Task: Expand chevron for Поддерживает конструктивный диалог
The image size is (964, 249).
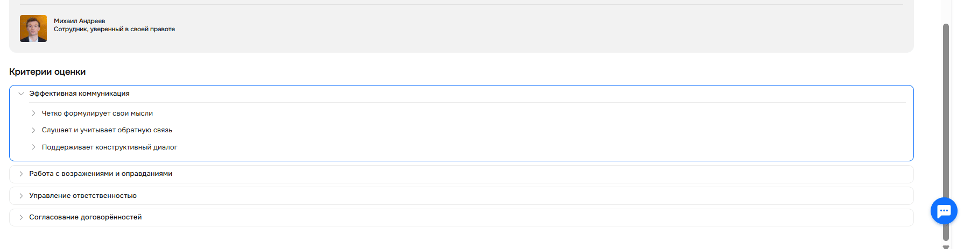Action: tap(33, 147)
